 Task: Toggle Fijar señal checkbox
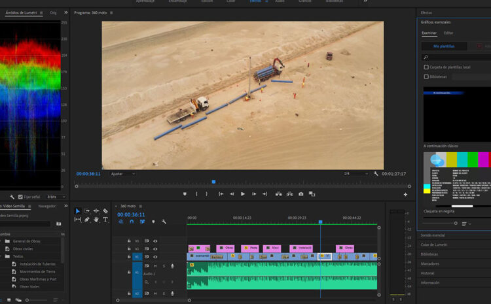coord(20,197)
